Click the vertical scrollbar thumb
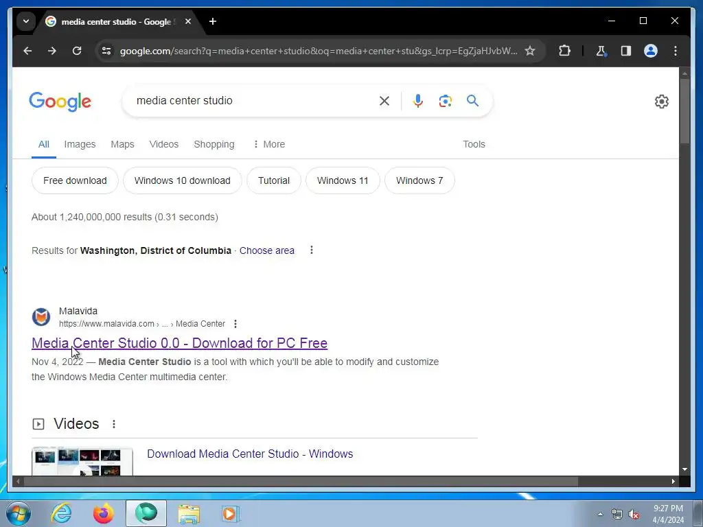The height and width of the screenshot is (527, 703). coord(684,110)
